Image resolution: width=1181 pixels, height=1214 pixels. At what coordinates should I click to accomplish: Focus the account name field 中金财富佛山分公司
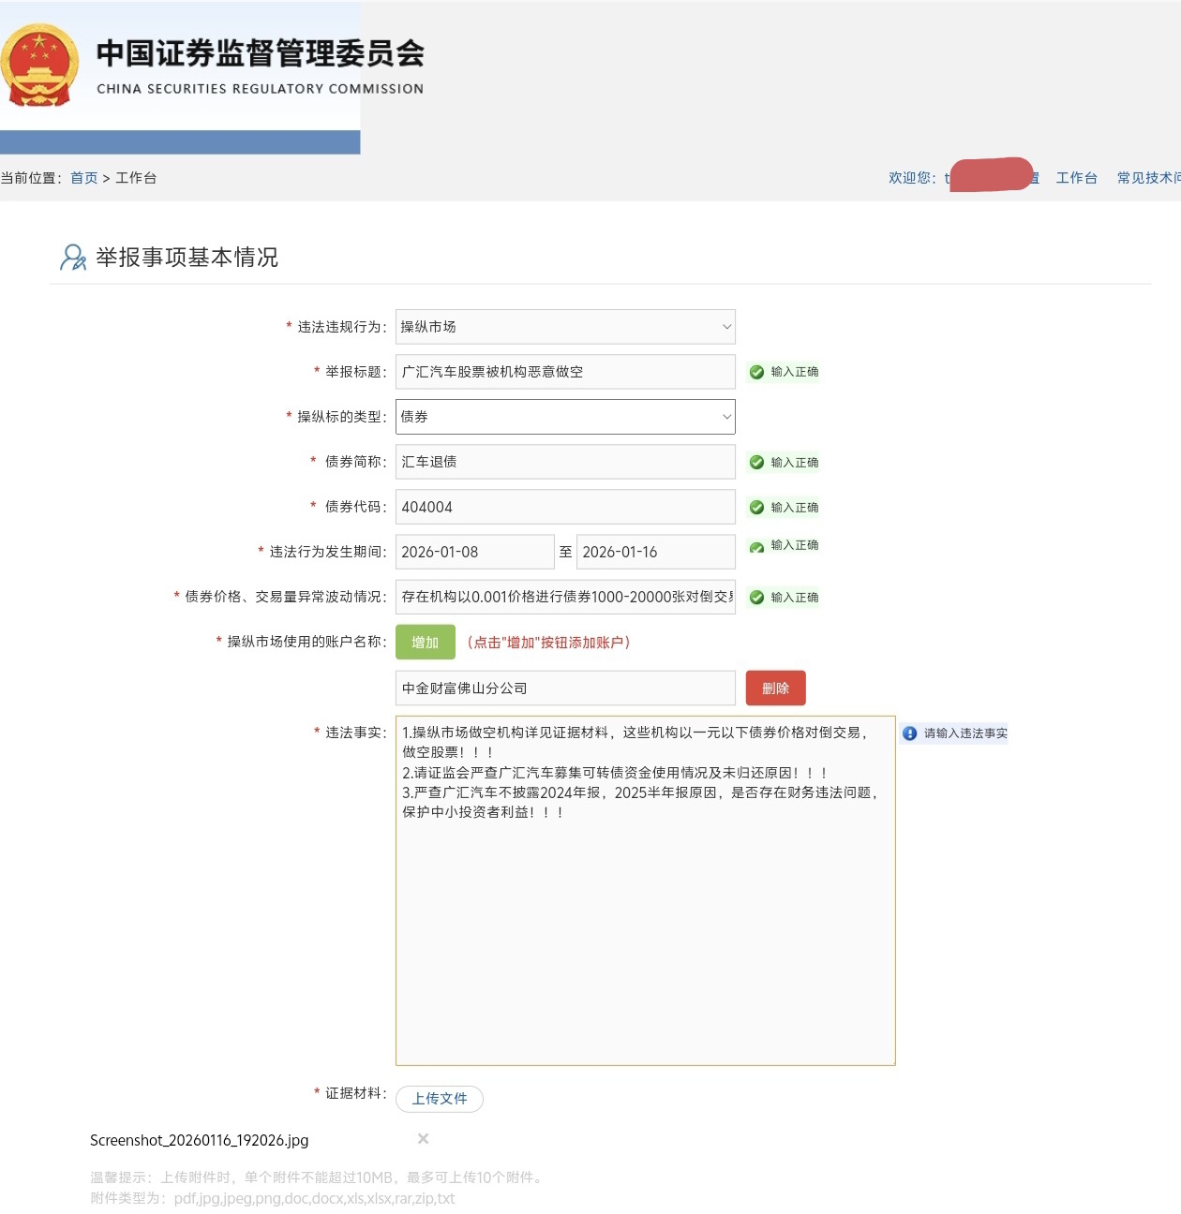(x=565, y=688)
